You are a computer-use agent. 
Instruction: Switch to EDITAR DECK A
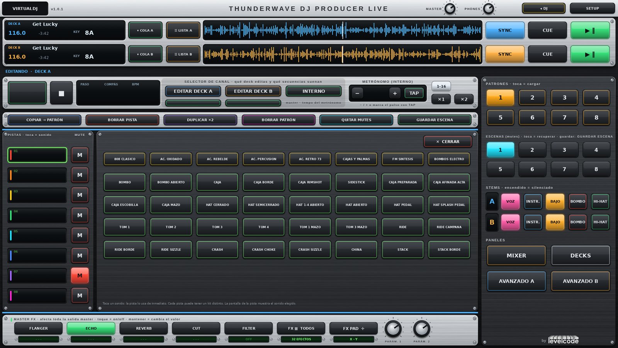193,91
